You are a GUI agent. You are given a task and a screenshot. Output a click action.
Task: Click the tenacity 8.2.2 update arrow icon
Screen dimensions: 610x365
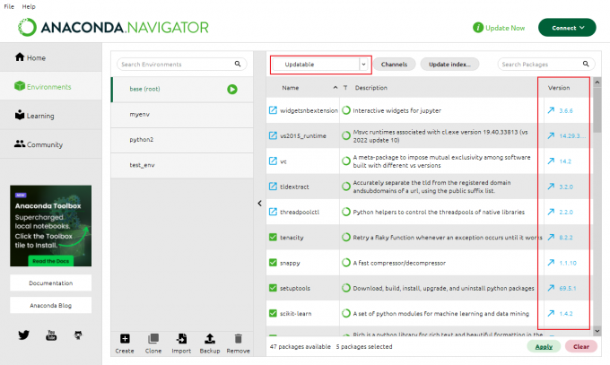[551, 238]
